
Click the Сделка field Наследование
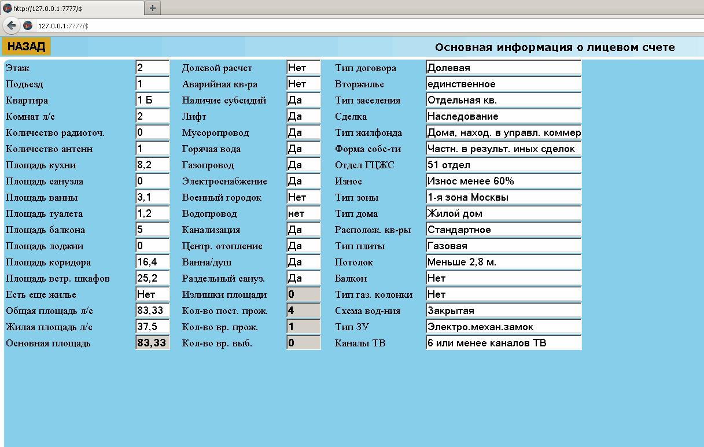point(504,116)
